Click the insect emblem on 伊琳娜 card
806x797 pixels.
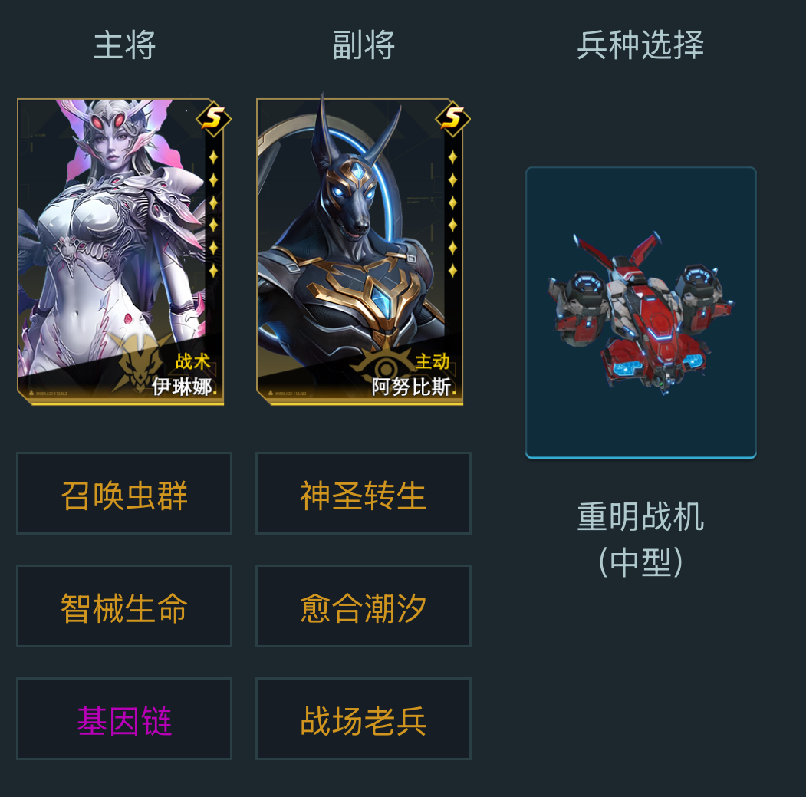[x=140, y=363]
